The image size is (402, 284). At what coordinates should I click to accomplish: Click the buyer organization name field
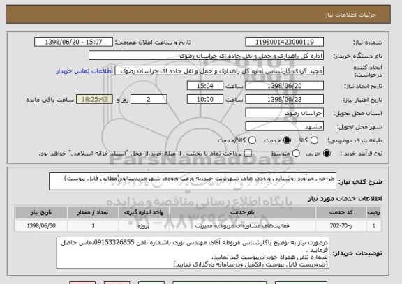tap(206, 55)
